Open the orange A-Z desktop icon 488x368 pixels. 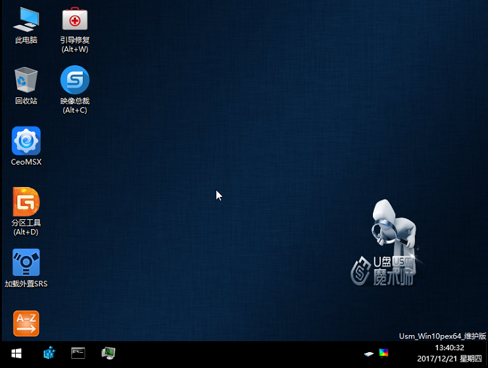tap(26, 323)
